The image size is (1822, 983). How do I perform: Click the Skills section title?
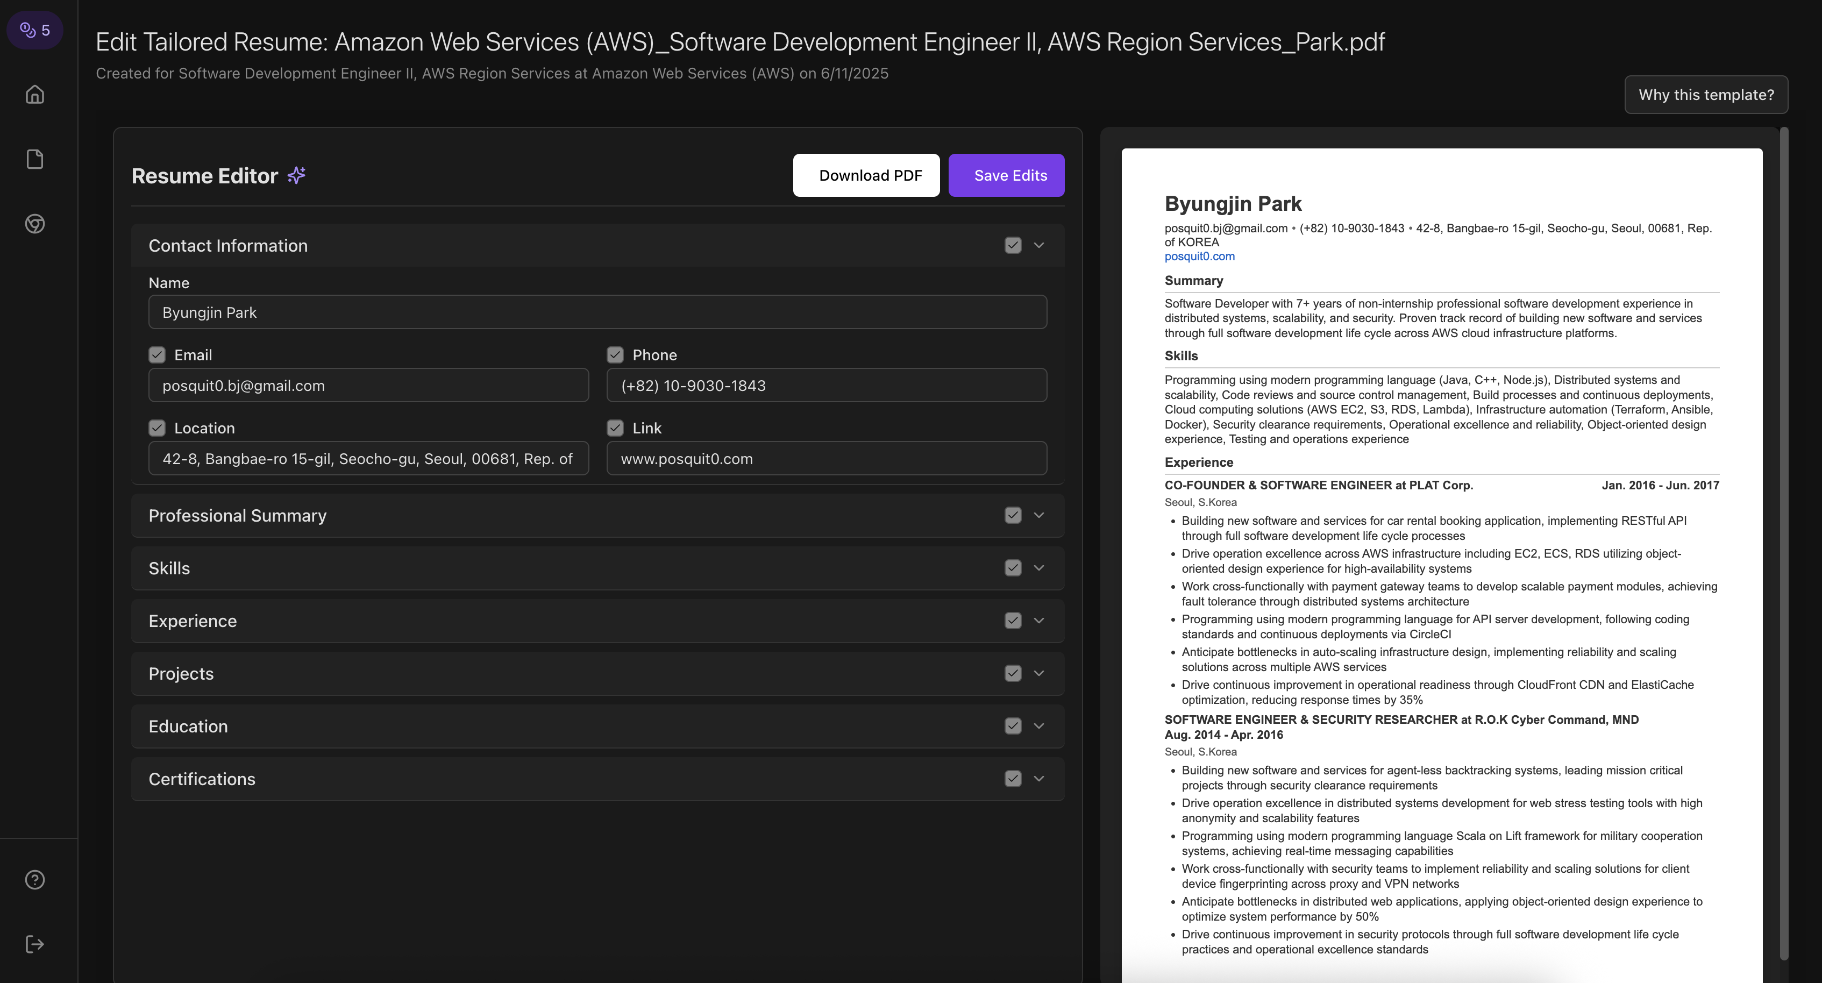(x=169, y=568)
